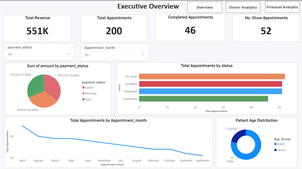The image size is (302, 169).
Task: Click the 184.61K (33.49%) pie label
Action: click(x=28, y=110)
